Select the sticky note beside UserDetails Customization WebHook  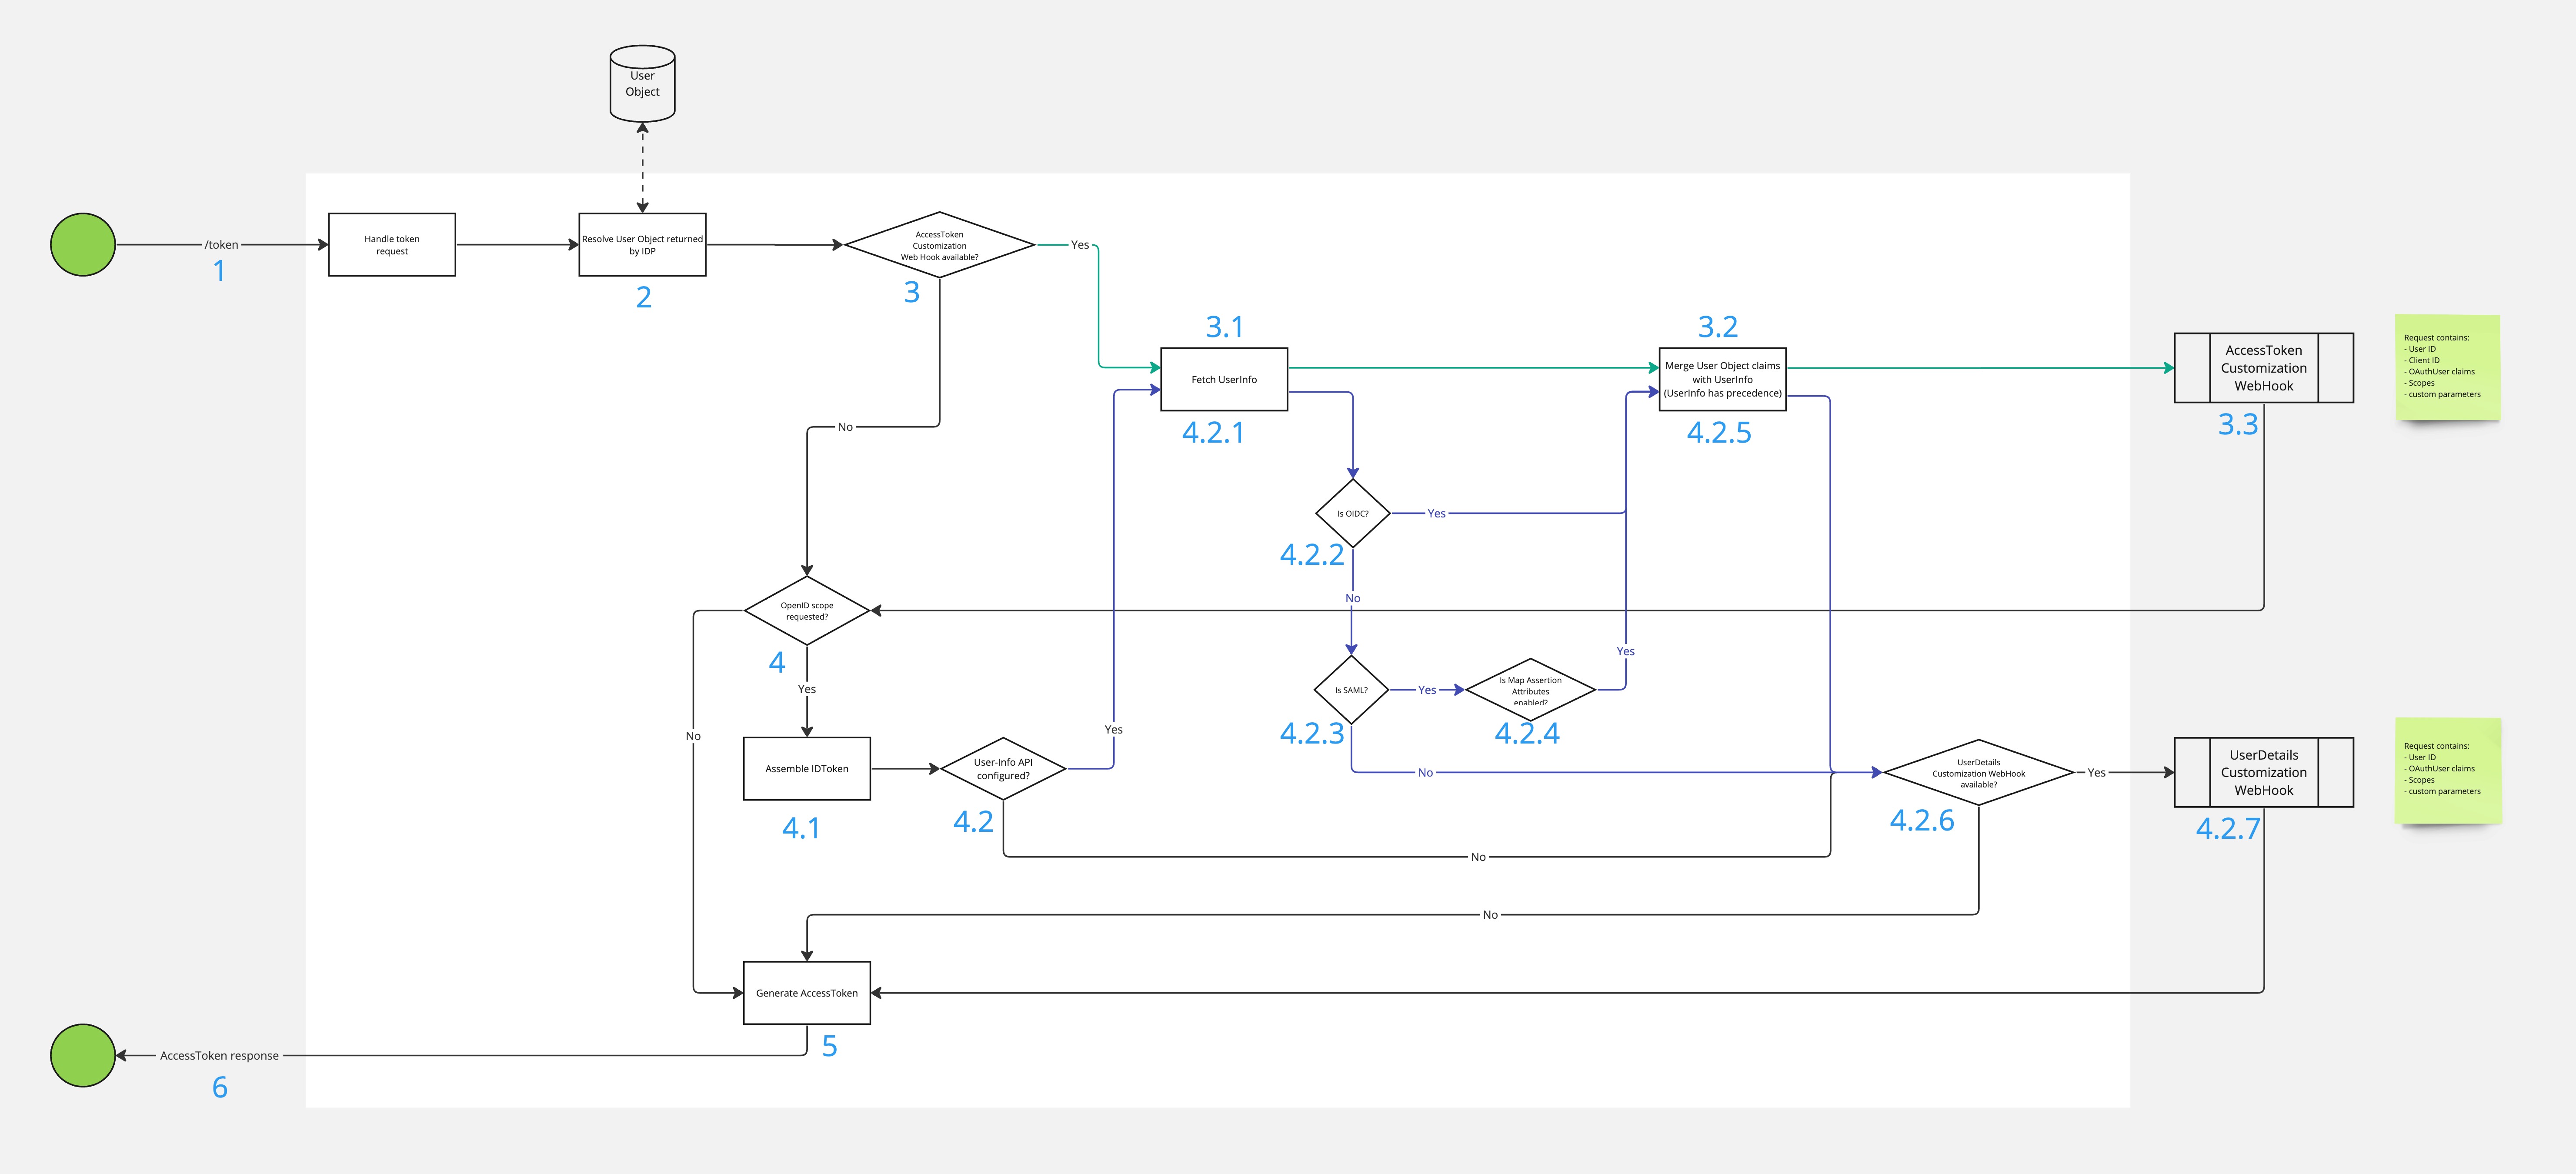tap(2449, 770)
